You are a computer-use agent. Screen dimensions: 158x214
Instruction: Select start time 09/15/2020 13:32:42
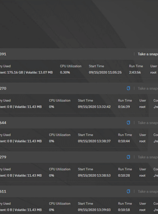[x=94, y=107]
